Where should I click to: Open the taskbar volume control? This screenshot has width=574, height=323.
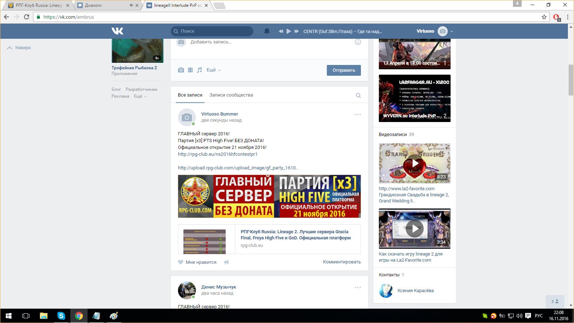coord(519,316)
